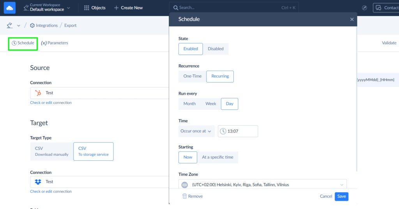Screen dimensions: 399x209
Task: Close the Schedule dialog
Action: [352, 19]
